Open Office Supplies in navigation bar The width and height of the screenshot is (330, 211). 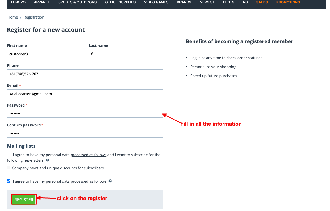tap(120, 2)
